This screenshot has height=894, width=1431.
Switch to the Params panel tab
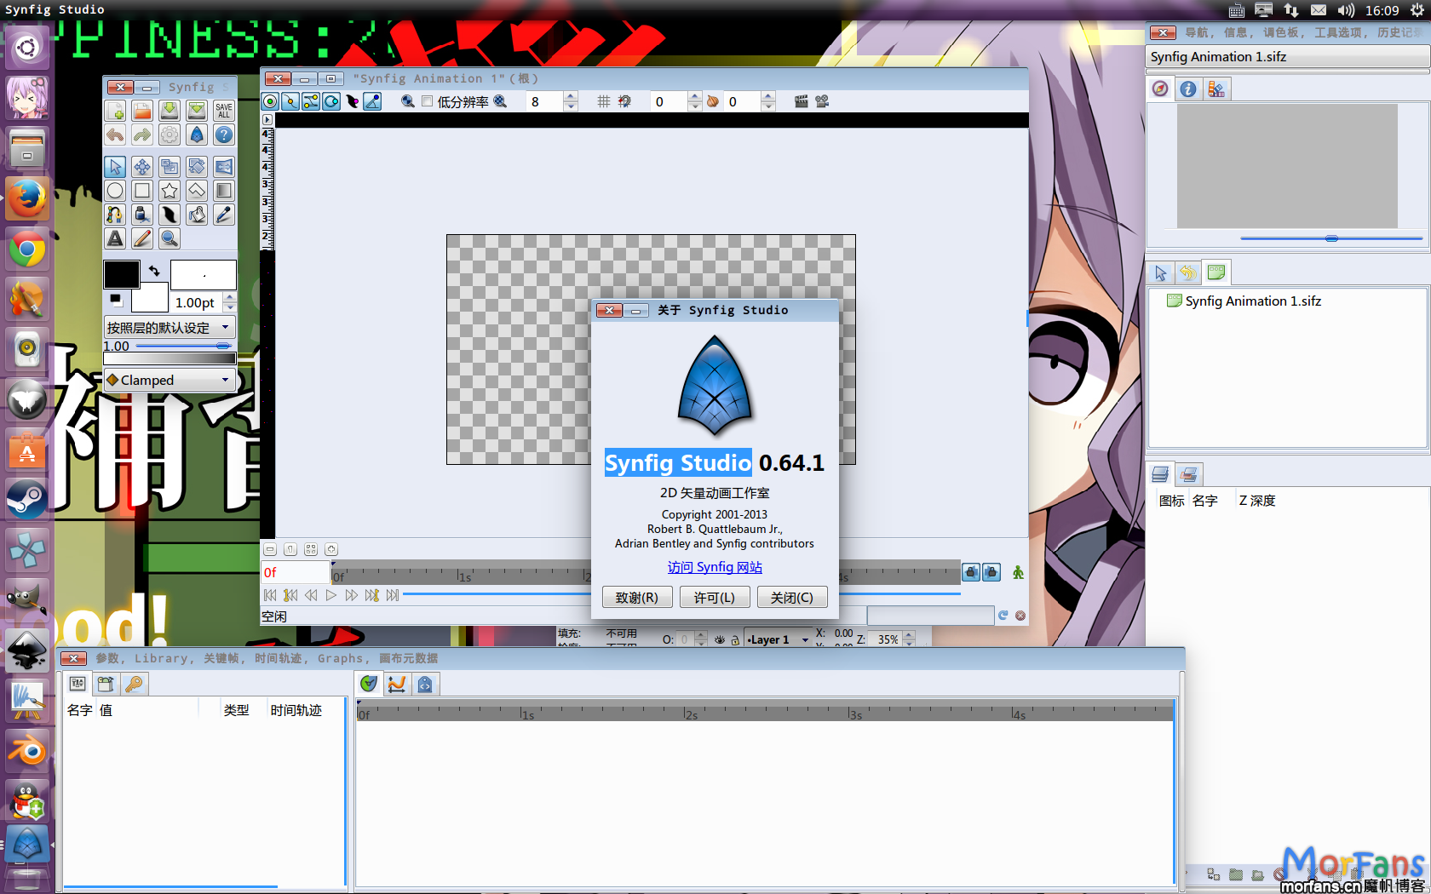coord(78,684)
